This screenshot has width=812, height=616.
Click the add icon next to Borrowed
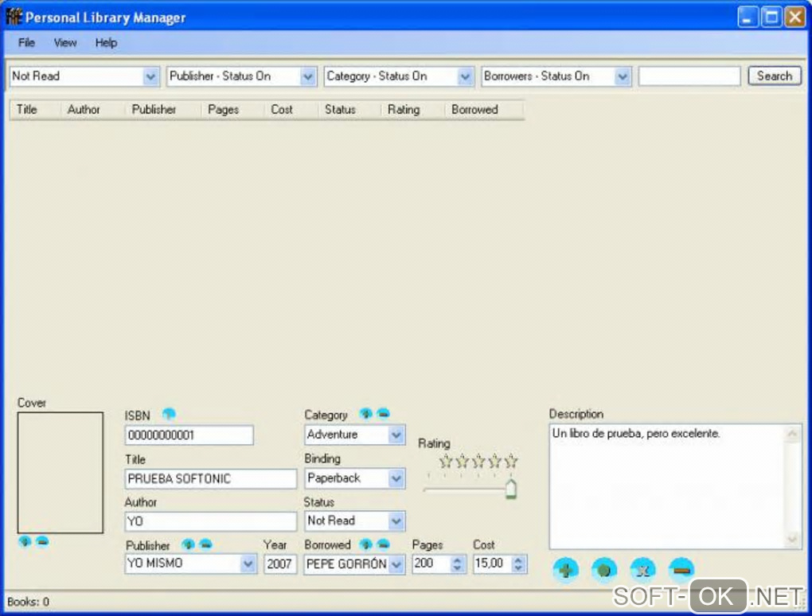[x=365, y=544]
